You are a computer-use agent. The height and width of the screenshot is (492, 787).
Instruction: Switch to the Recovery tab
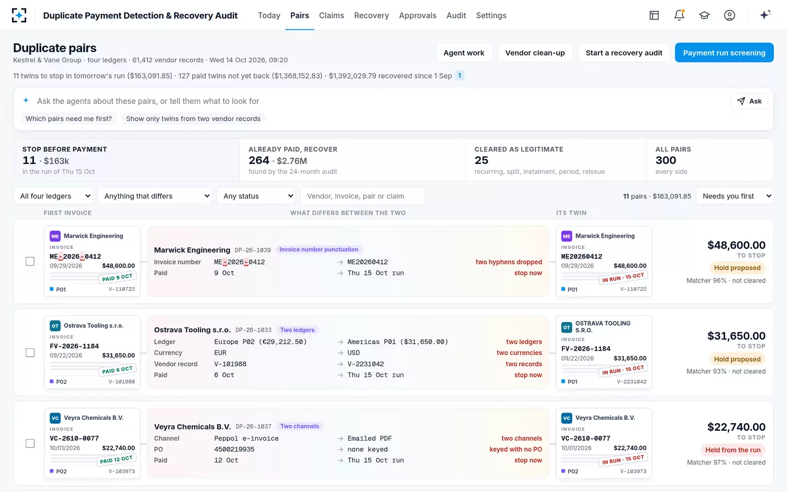coord(372,15)
